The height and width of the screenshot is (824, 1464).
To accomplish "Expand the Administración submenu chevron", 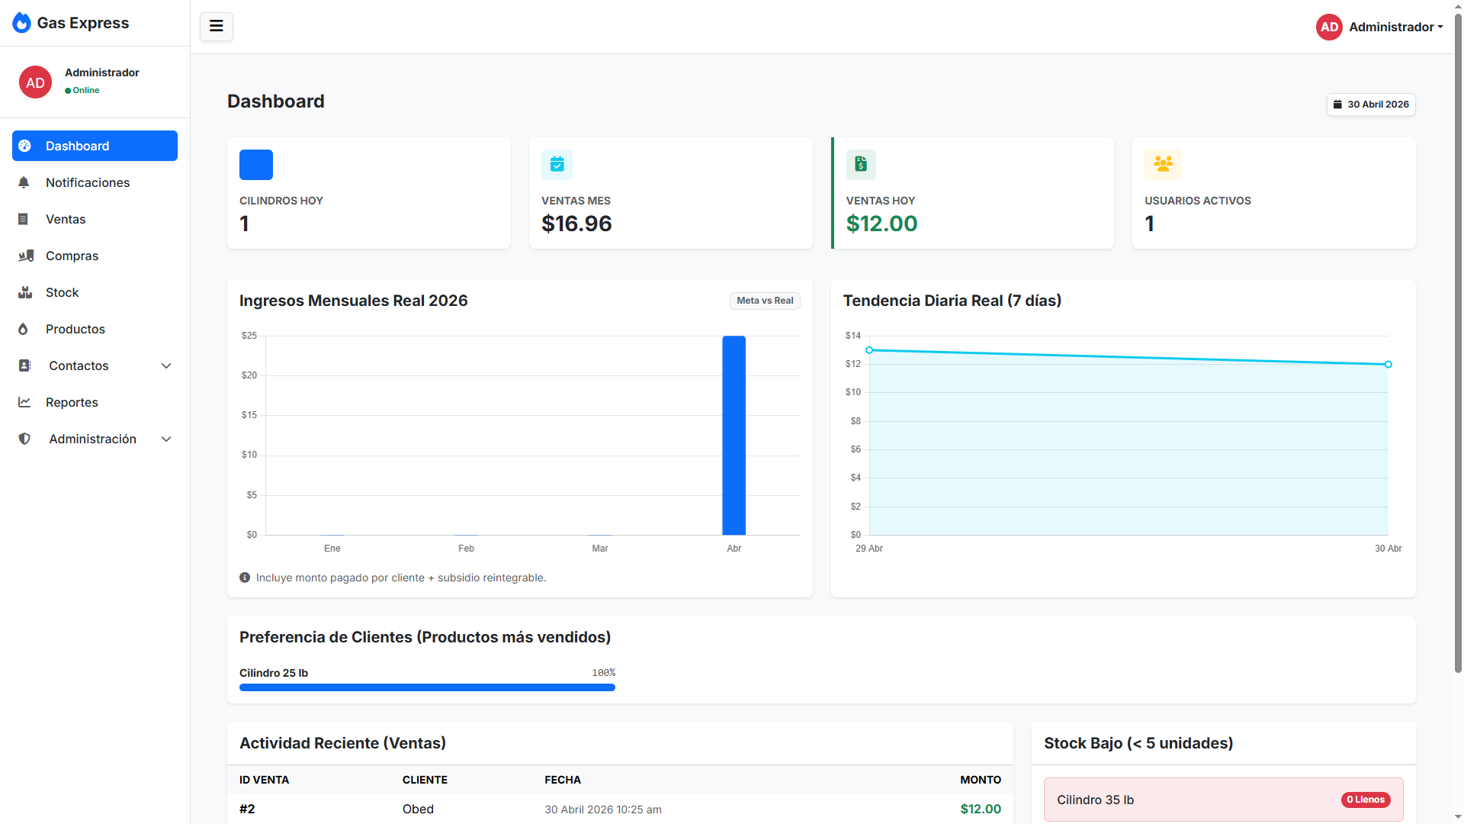I will [x=166, y=439].
